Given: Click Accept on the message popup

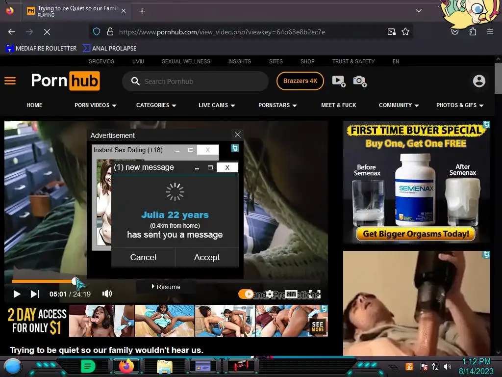Looking at the screenshot, I should click(207, 257).
